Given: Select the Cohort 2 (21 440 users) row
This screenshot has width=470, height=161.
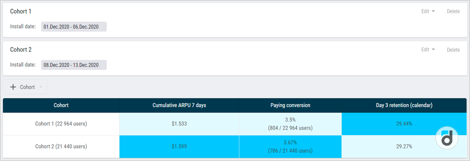Looking at the screenshot, I should click(61, 147).
